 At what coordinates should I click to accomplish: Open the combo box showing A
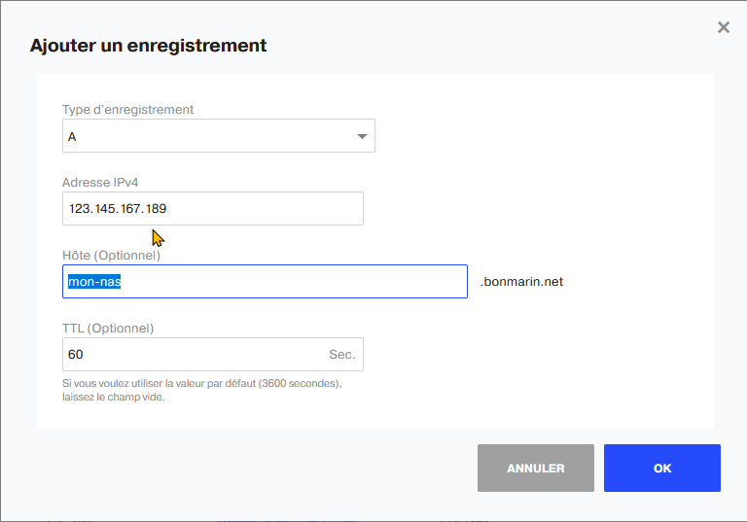click(218, 137)
